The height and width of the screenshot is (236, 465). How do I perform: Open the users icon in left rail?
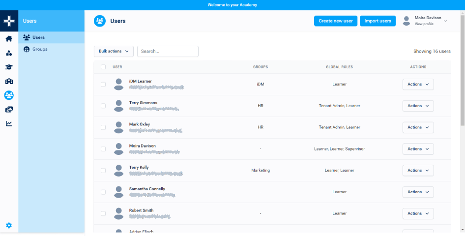point(9,95)
